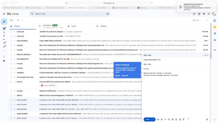Viewport: 218px width, 123px height.
Task: Switch to the Primary tab
Action: (22, 26)
